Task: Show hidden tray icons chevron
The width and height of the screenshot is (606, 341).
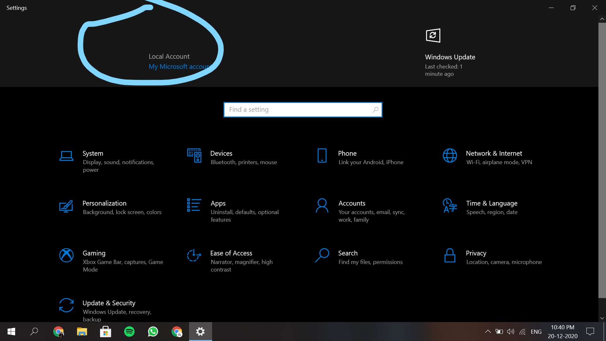Action: [x=488, y=332]
